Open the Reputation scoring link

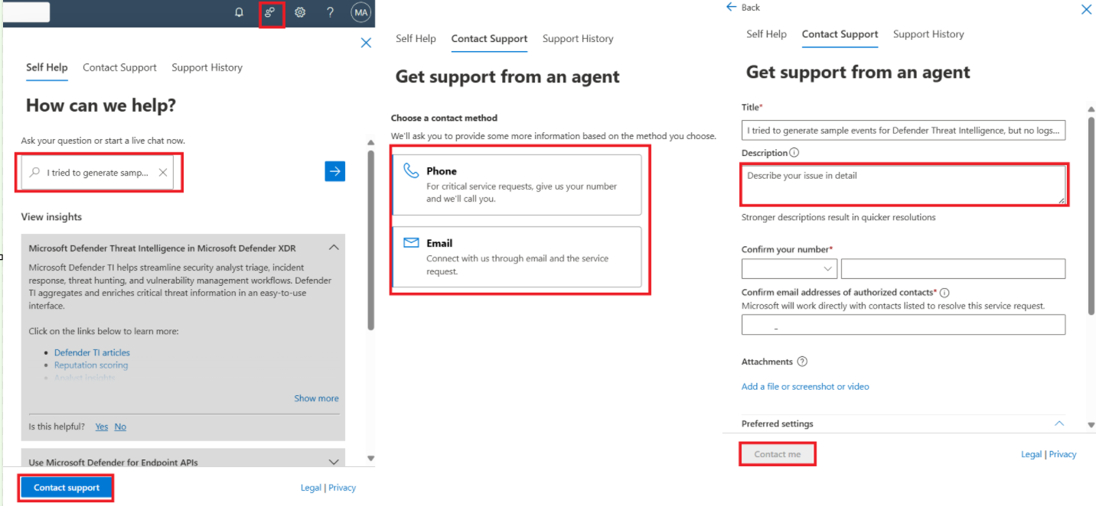pyautogui.click(x=91, y=365)
